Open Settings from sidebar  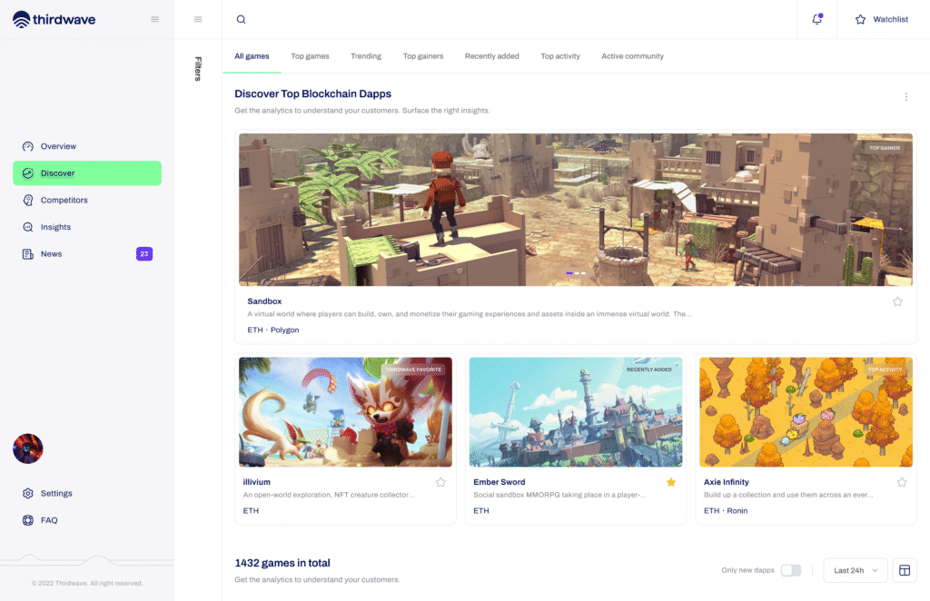point(87,493)
